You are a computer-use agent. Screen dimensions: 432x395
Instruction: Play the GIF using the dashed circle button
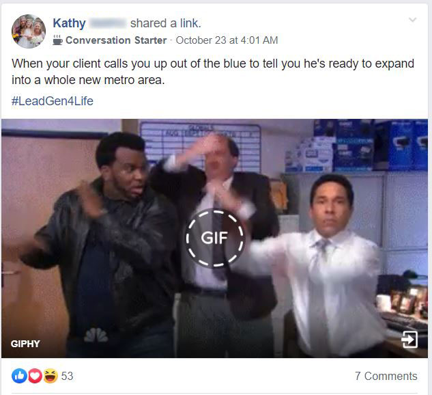point(214,238)
